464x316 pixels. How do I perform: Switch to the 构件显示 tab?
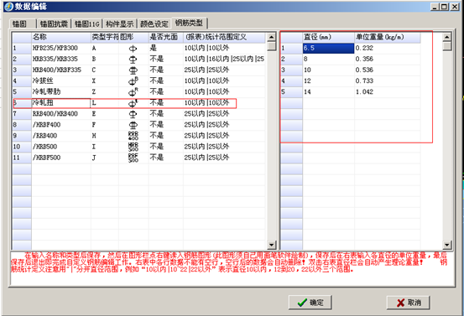click(x=119, y=23)
